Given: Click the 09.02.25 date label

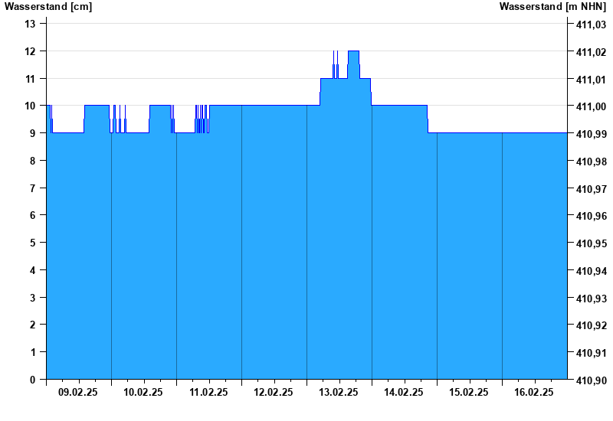Looking at the screenshot, I should click(x=78, y=392).
